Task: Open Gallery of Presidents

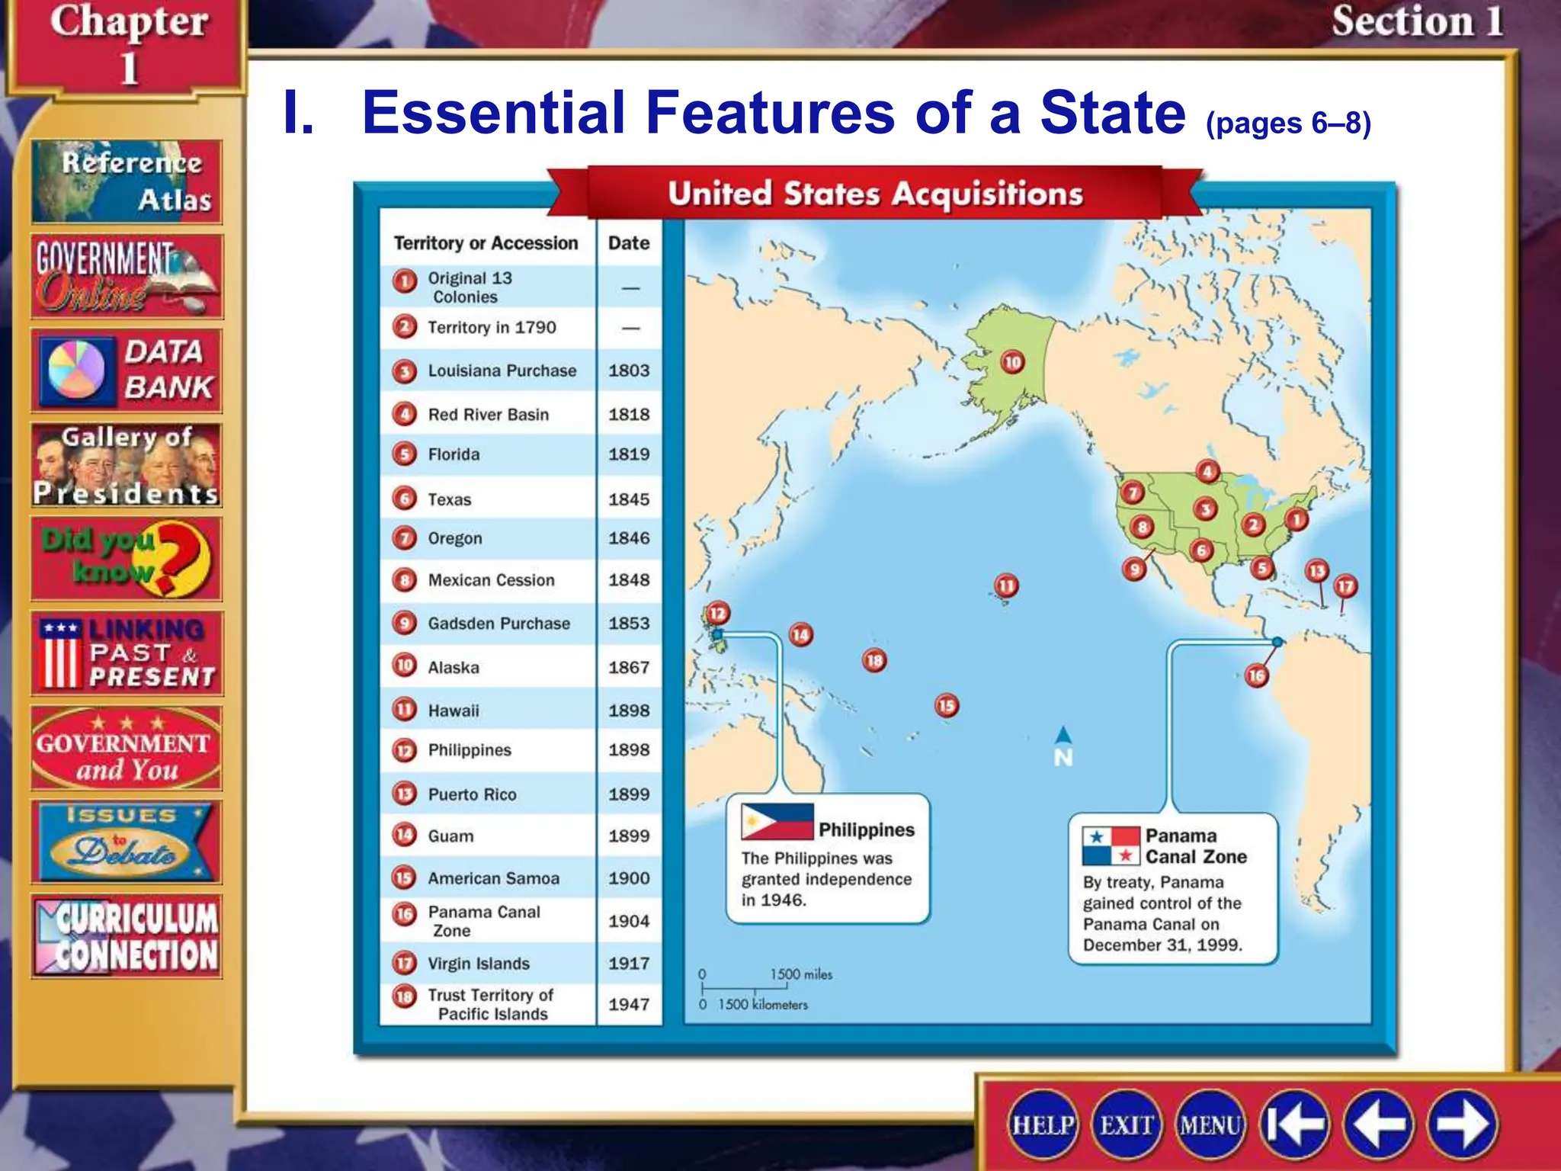Action: (x=127, y=465)
